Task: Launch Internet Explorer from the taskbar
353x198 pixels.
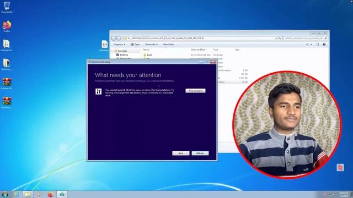Action: (17, 194)
